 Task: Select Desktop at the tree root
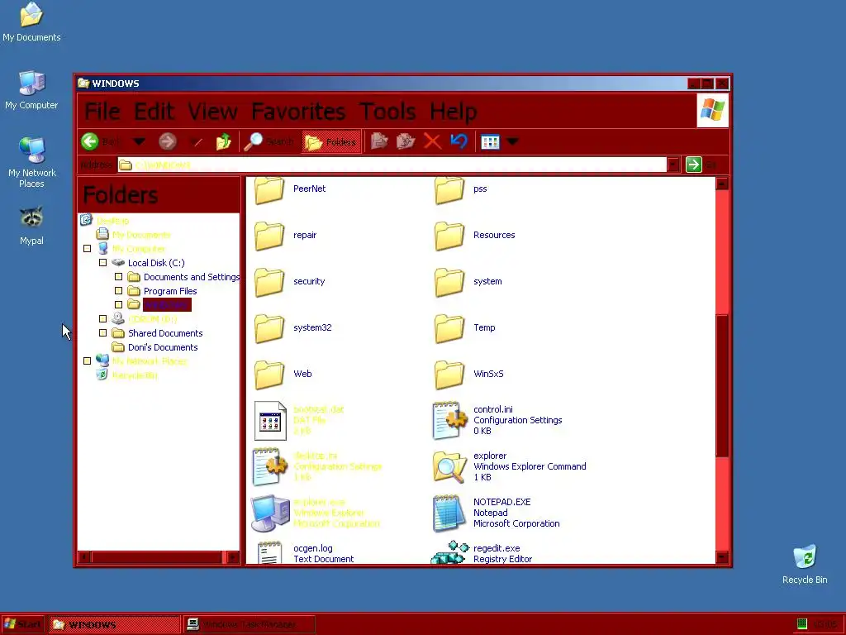click(112, 221)
